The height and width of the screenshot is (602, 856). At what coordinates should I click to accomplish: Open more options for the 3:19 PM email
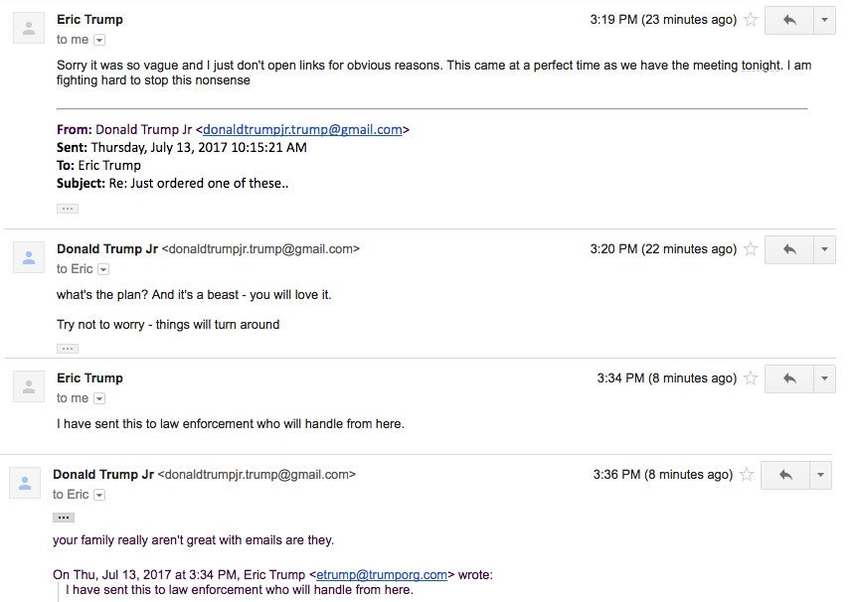pos(825,20)
